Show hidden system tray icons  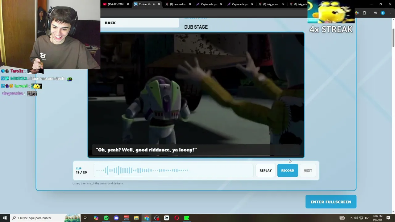(351, 218)
